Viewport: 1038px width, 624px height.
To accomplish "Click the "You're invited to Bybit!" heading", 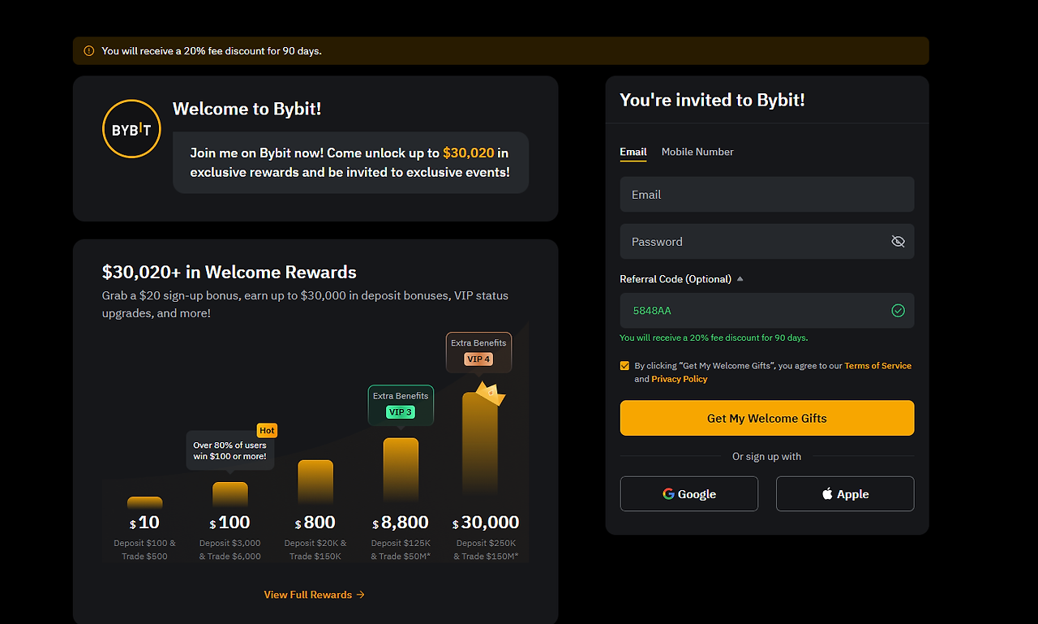I will [712, 100].
